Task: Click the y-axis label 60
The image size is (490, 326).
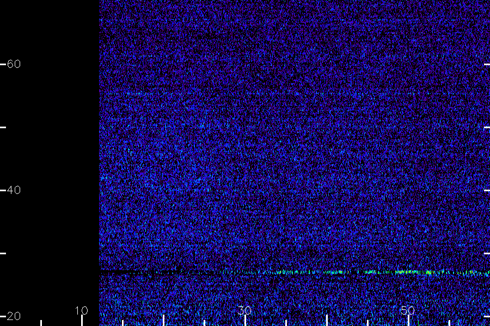Action: 14,64
